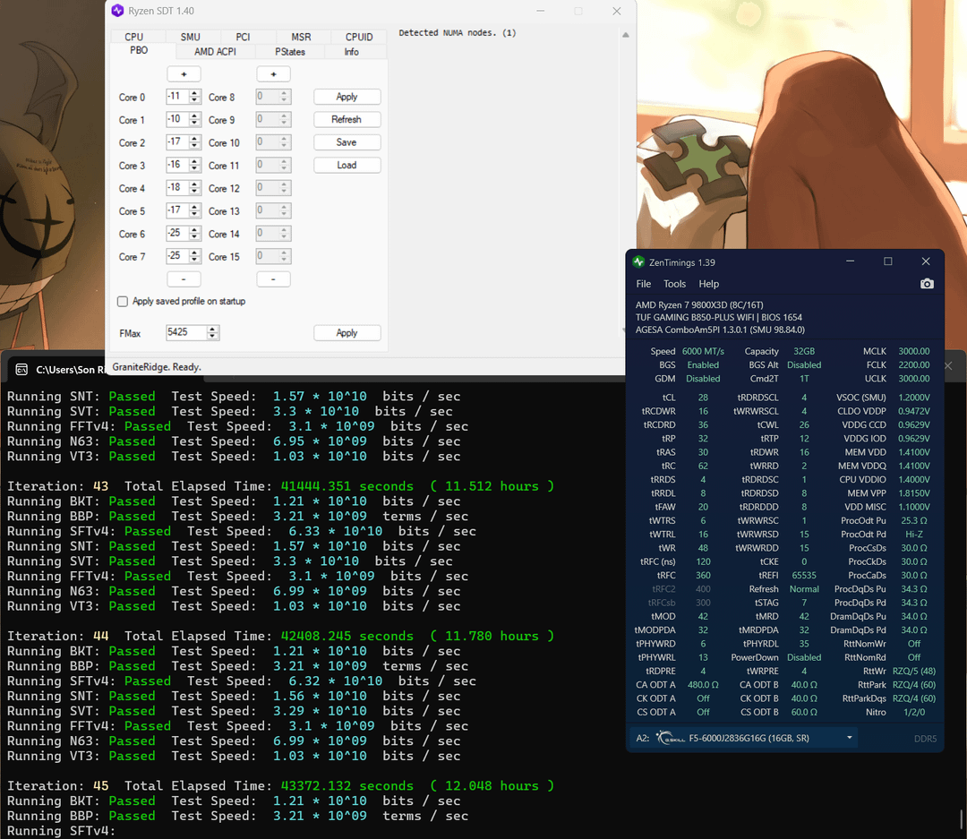
Task: Apply the FMax value
Action: click(x=347, y=333)
